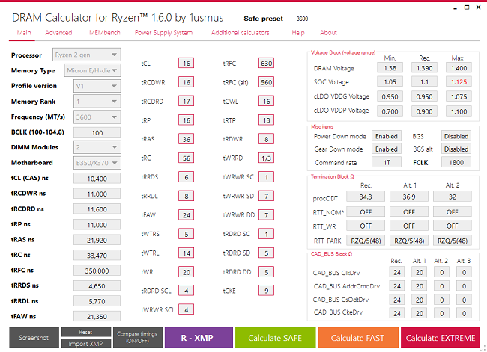
Task: Open the Processor dropdown
Action: 86,55
